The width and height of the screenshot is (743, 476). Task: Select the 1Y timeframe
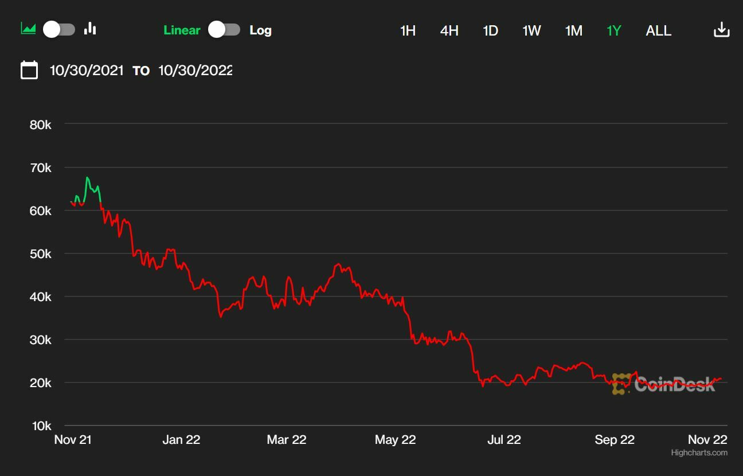coord(614,30)
